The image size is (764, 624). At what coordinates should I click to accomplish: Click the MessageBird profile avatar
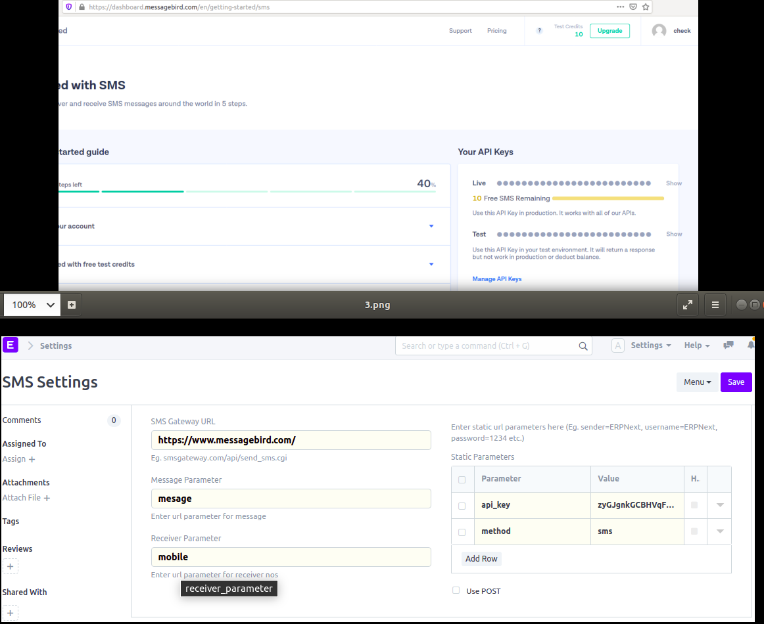coord(659,31)
